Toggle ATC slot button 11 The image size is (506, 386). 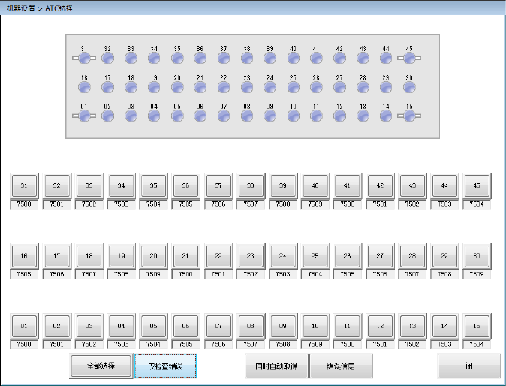(x=348, y=326)
